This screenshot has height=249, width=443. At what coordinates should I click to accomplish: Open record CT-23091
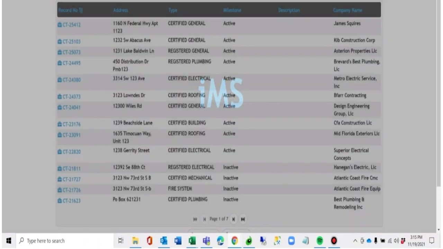pos(69,135)
